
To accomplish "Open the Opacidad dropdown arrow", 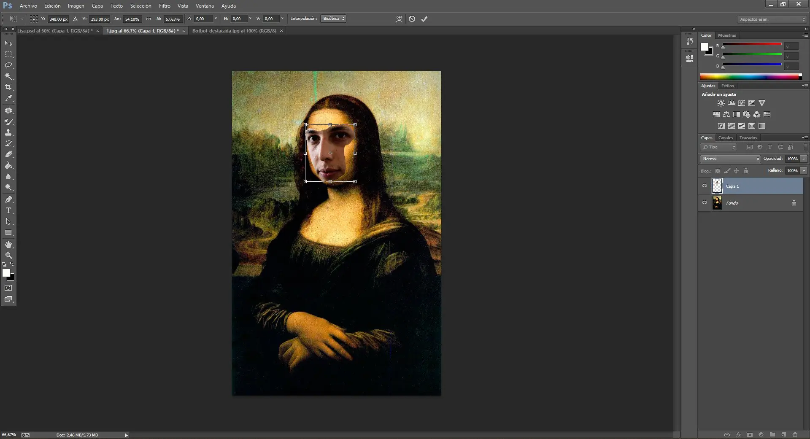I will click(x=804, y=159).
